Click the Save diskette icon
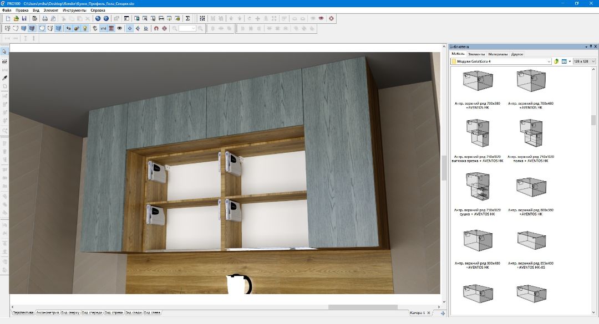The width and height of the screenshot is (599, 324). 24,18
